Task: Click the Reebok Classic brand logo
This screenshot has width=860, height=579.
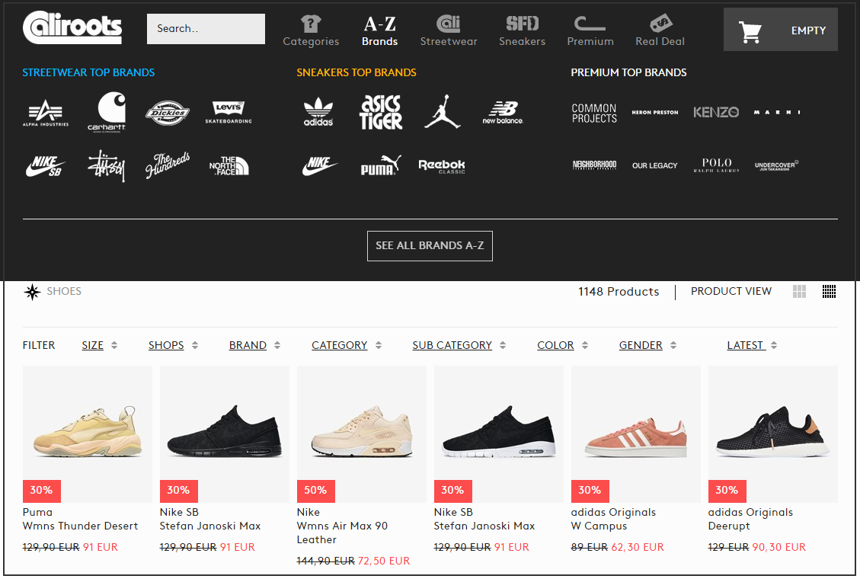Action: pos(441,165)
